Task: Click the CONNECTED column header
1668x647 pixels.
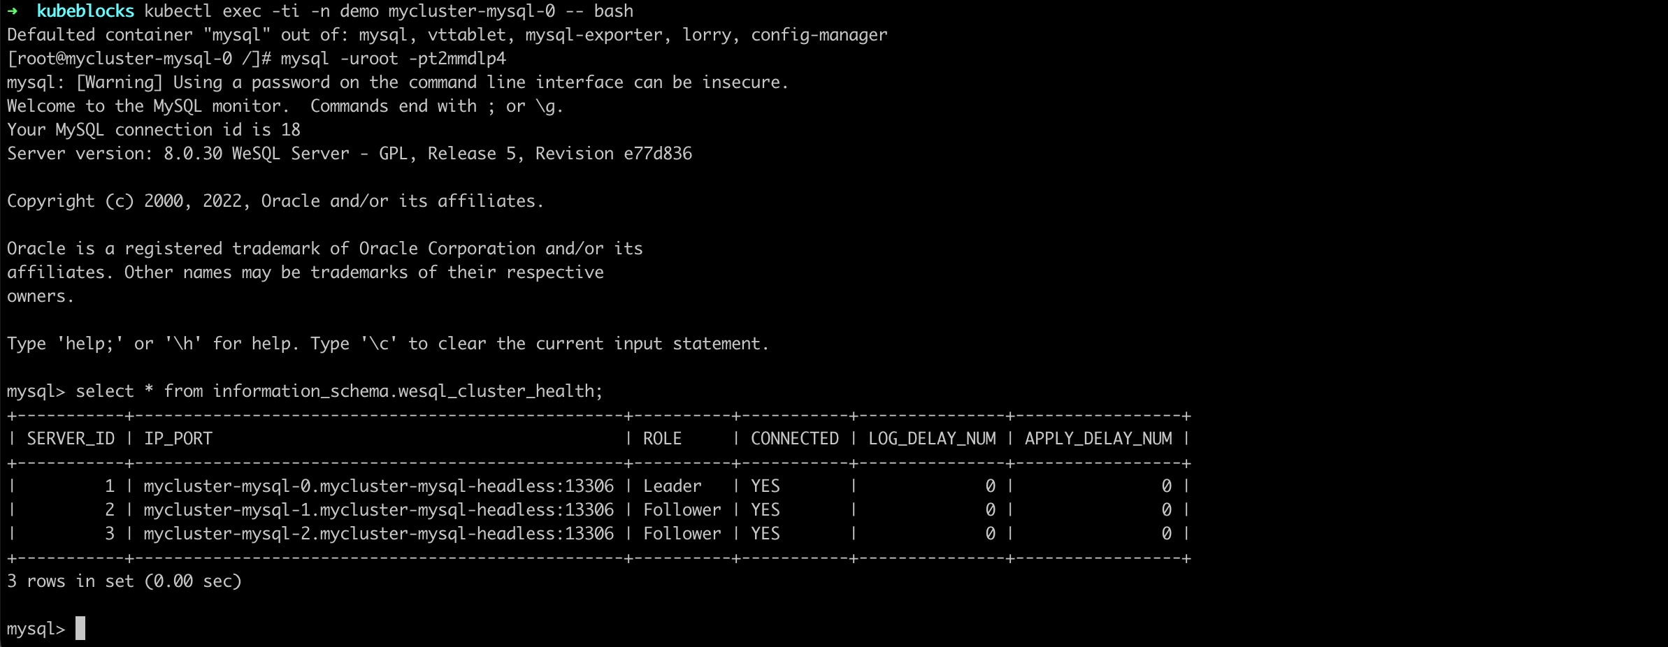Action: click(794, 439)
